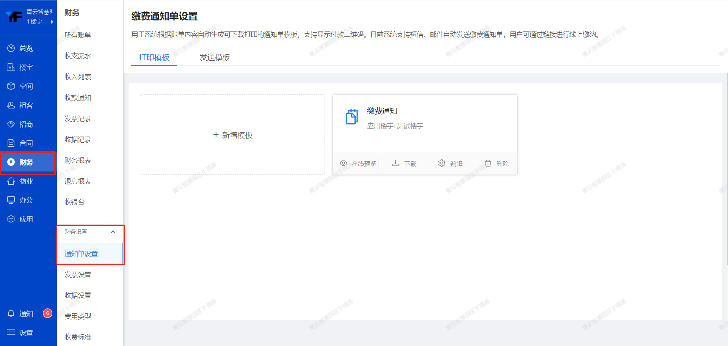
Task: Open 财务报表 in finance menu
Action: tap(78, 160)
